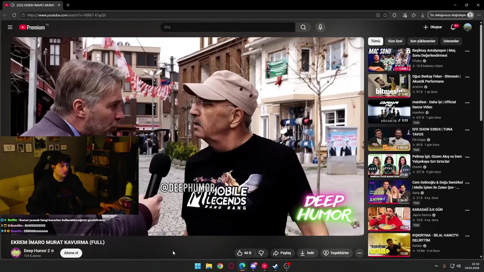Focus the Ara search field
Image resolution: width=484 pixels, height=272 pixels.
[228, 27]
